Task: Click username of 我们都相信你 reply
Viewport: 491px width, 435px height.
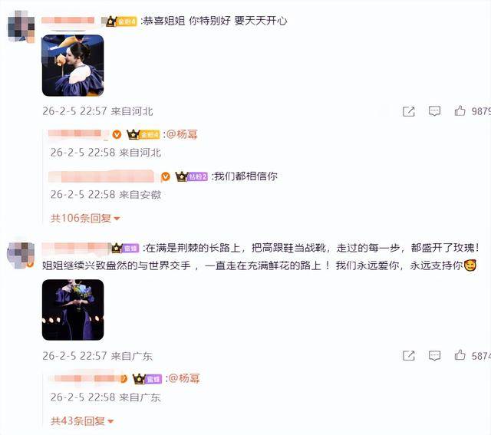Action: tap(101, 176)
